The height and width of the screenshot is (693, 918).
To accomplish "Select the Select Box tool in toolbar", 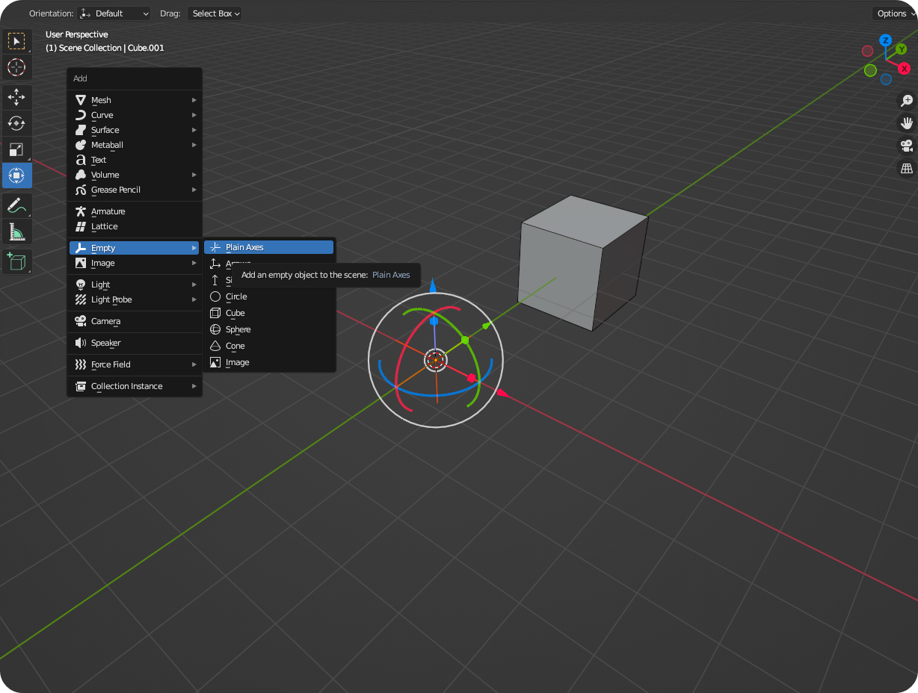I will pyautogui.click(x=16, y=40).
